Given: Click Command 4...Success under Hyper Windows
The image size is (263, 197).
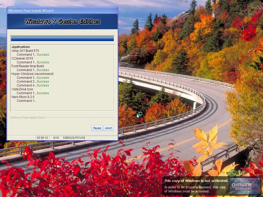Looking at the screenshot, I should 33,85.
